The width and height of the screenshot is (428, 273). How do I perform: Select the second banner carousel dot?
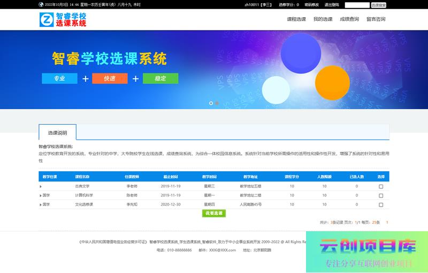point(217,103)
